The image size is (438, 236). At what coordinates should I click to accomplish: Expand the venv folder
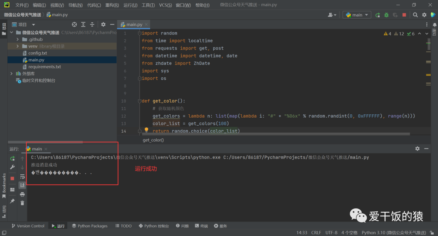17,46
